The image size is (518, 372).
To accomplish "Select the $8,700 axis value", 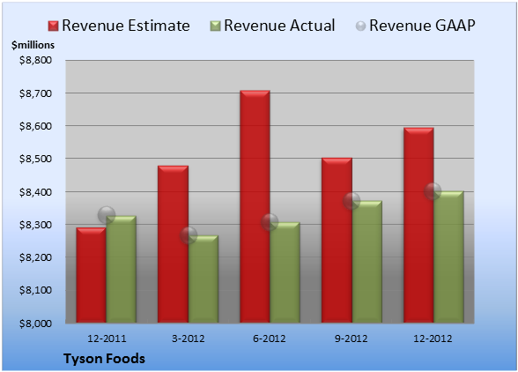I will [x=35, y=93].
